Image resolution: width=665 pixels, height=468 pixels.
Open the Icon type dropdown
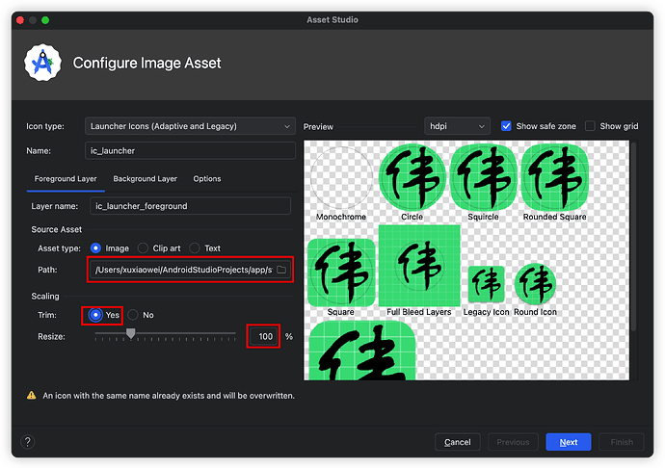click(189, 126)
